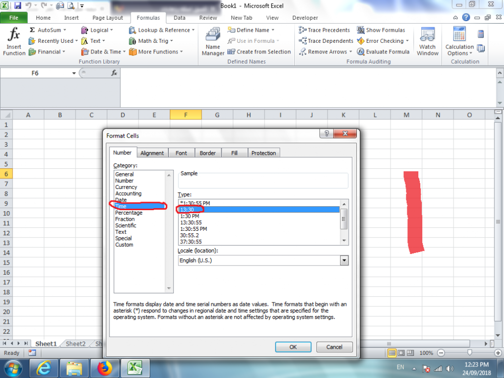Viewport: 504px width, 378px height.
Task: Click the Calculate Sheet icon
Action: click(x=481, y=48)
